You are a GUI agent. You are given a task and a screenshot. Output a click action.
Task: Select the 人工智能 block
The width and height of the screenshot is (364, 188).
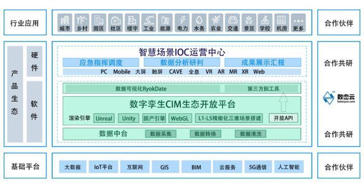pyautogui.click(x=289, y=167)
